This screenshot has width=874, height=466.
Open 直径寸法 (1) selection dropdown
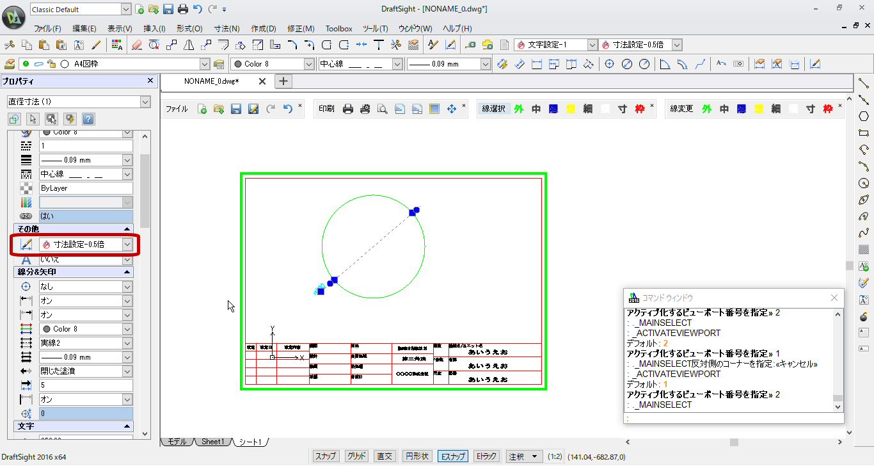tap(145, 102)
